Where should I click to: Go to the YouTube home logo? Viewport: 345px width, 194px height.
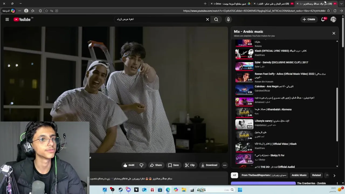(x=22, y=19)
